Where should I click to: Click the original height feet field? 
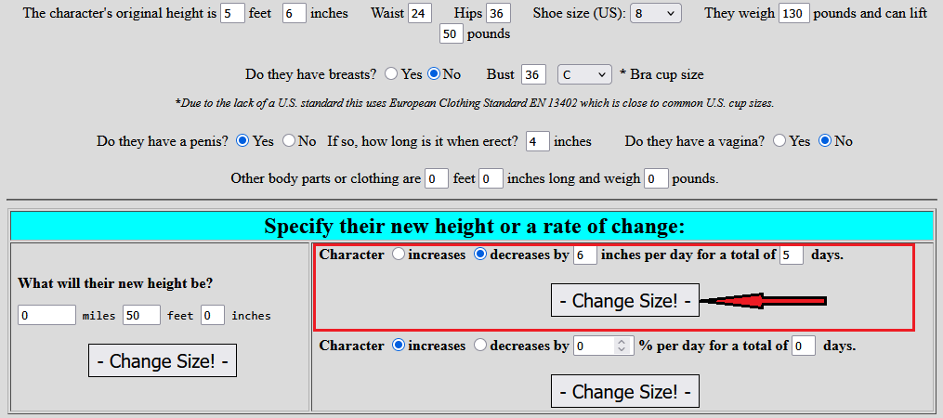click(x=232, y=14)
